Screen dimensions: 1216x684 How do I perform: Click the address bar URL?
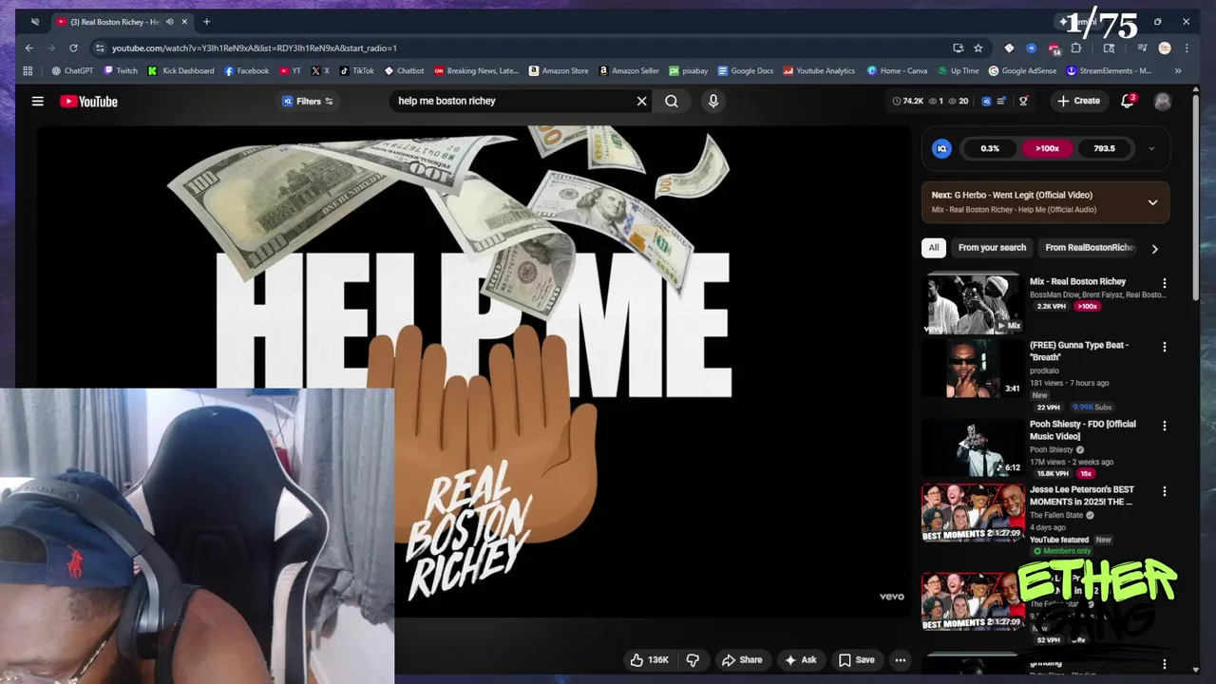[254, 47]
